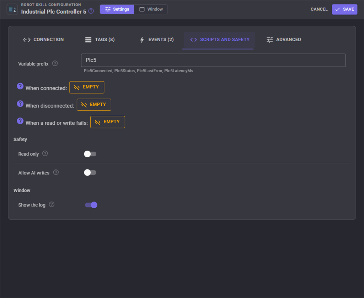Screen dimensions: 364x298
Task: Open the help icon for When disconnected
Action: [20, 104]
